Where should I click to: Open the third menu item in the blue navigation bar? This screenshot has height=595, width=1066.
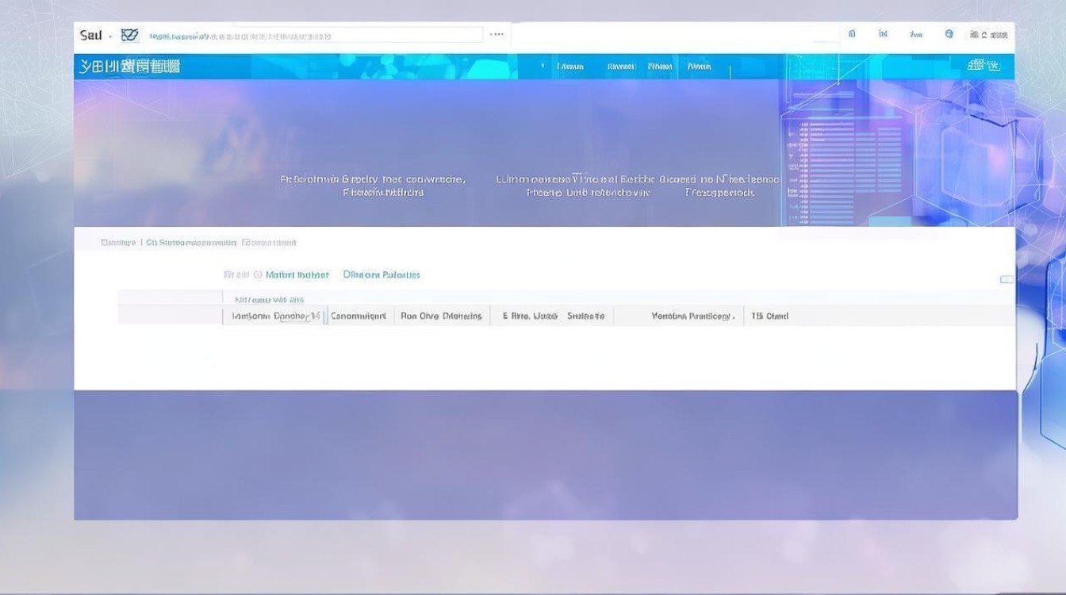tap(660, 67)
